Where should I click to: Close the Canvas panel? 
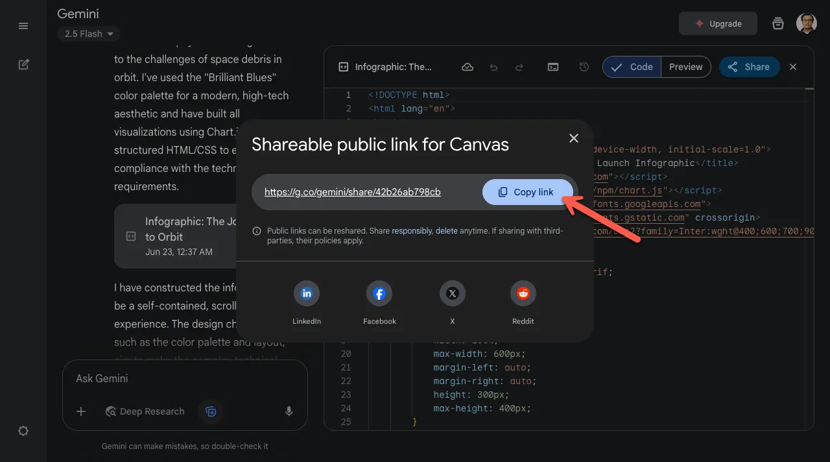[793, 67]
